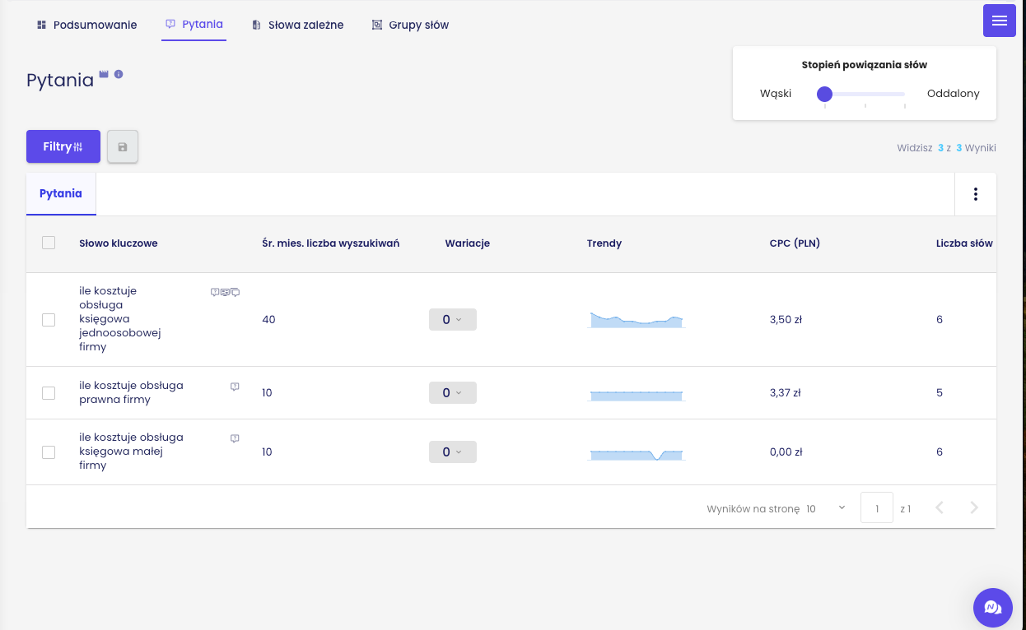
Task: Tick the select-all checkbox in table header
Action: pos(49,243)
